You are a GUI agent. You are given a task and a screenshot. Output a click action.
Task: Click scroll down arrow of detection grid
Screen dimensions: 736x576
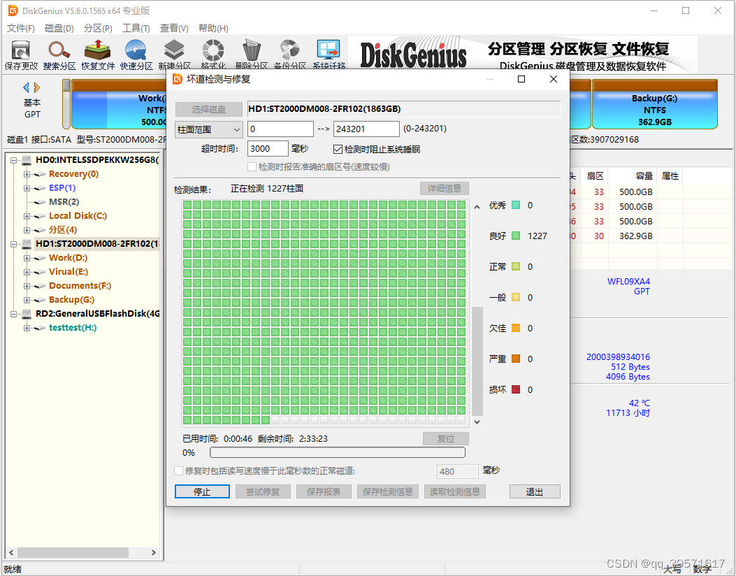pyautogui.click(x=477, y=422)
